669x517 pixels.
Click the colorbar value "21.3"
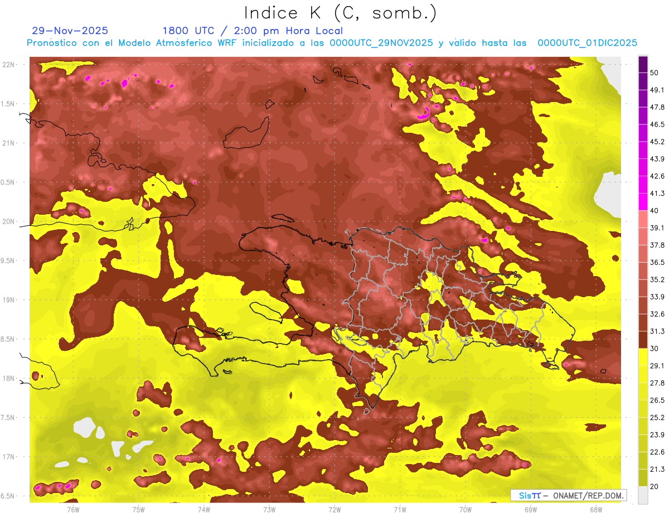coord(657,469)
